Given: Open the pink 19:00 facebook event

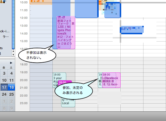Looking at the screenshot, I should coord(111,80).
